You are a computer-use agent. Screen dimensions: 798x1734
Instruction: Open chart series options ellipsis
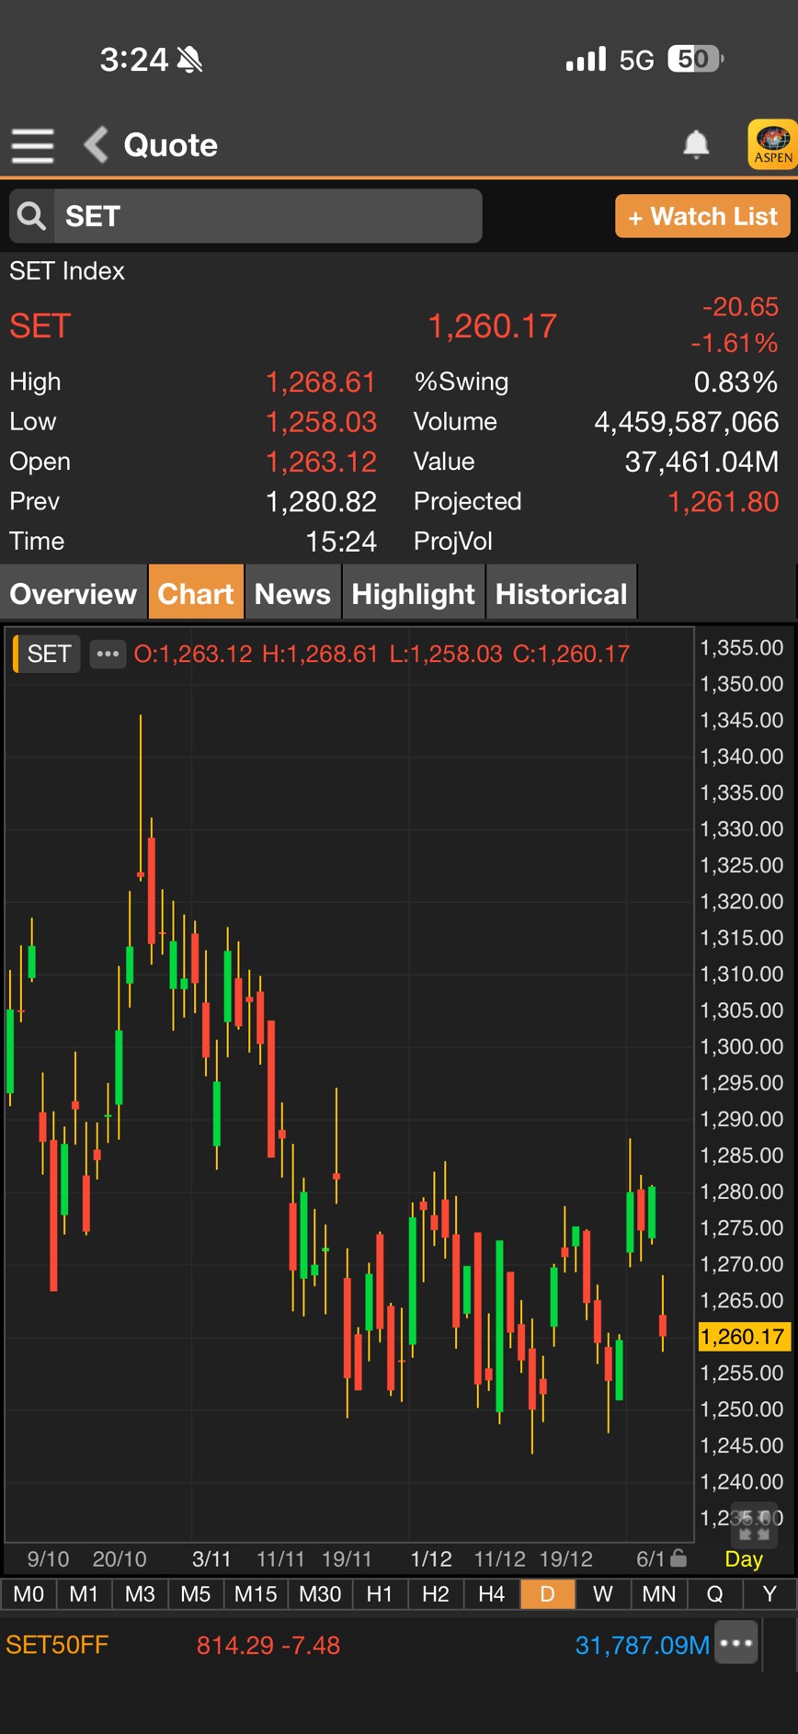click(108, 654)
